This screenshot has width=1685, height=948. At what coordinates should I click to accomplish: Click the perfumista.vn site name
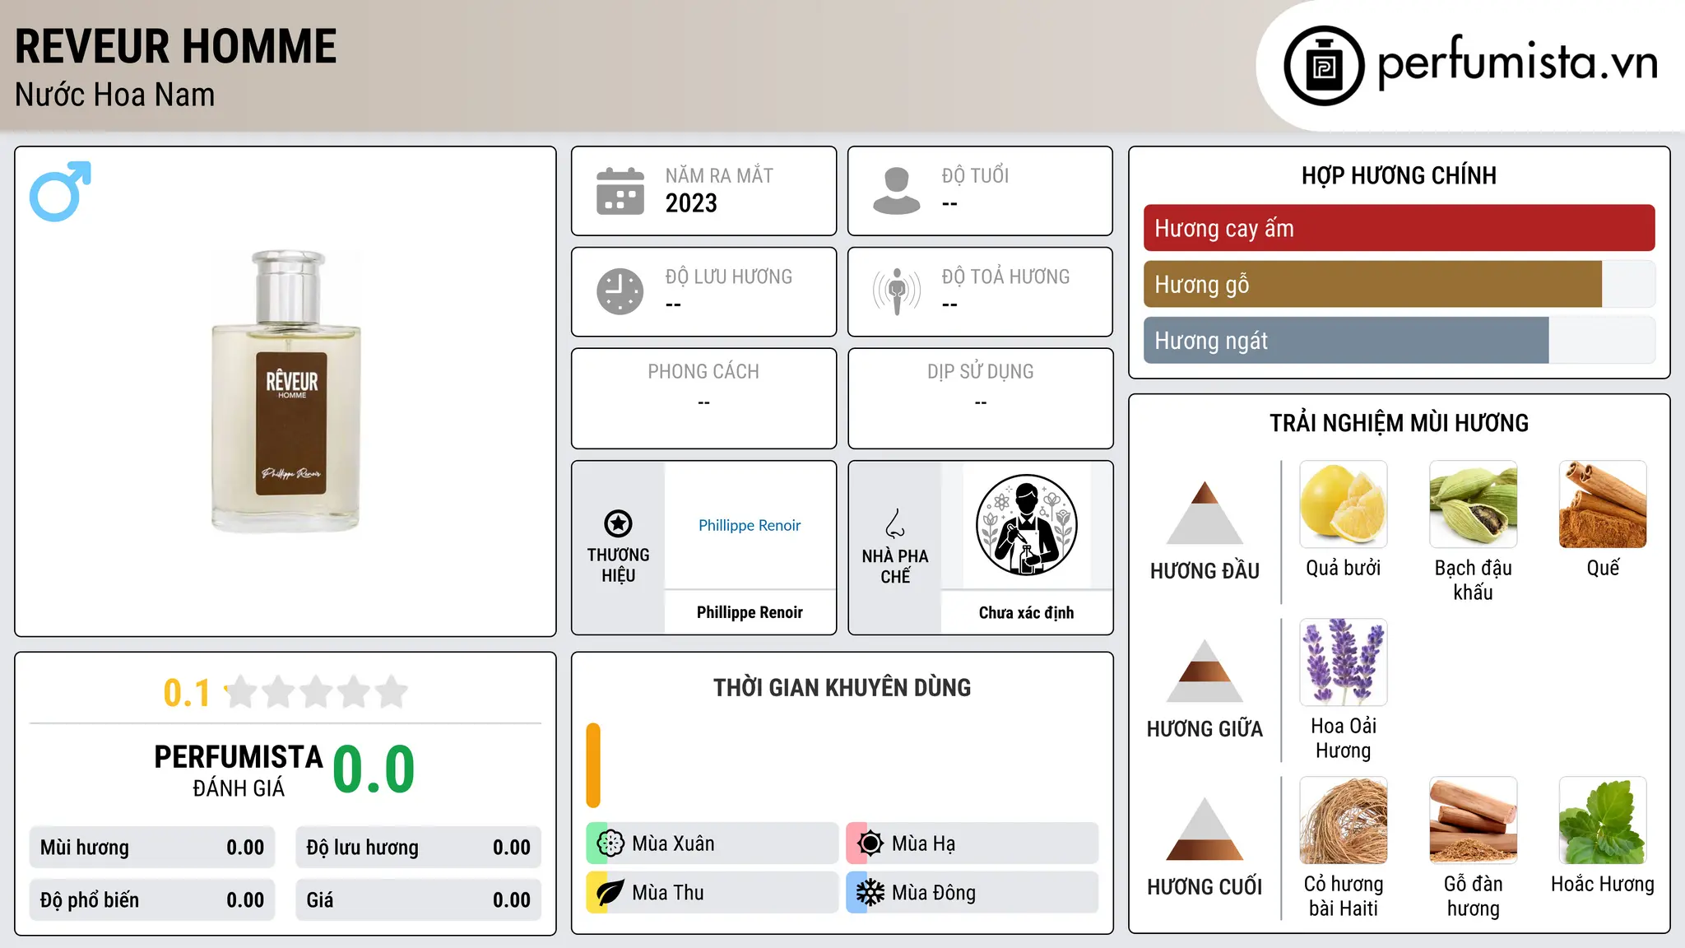pos(1518,63)
